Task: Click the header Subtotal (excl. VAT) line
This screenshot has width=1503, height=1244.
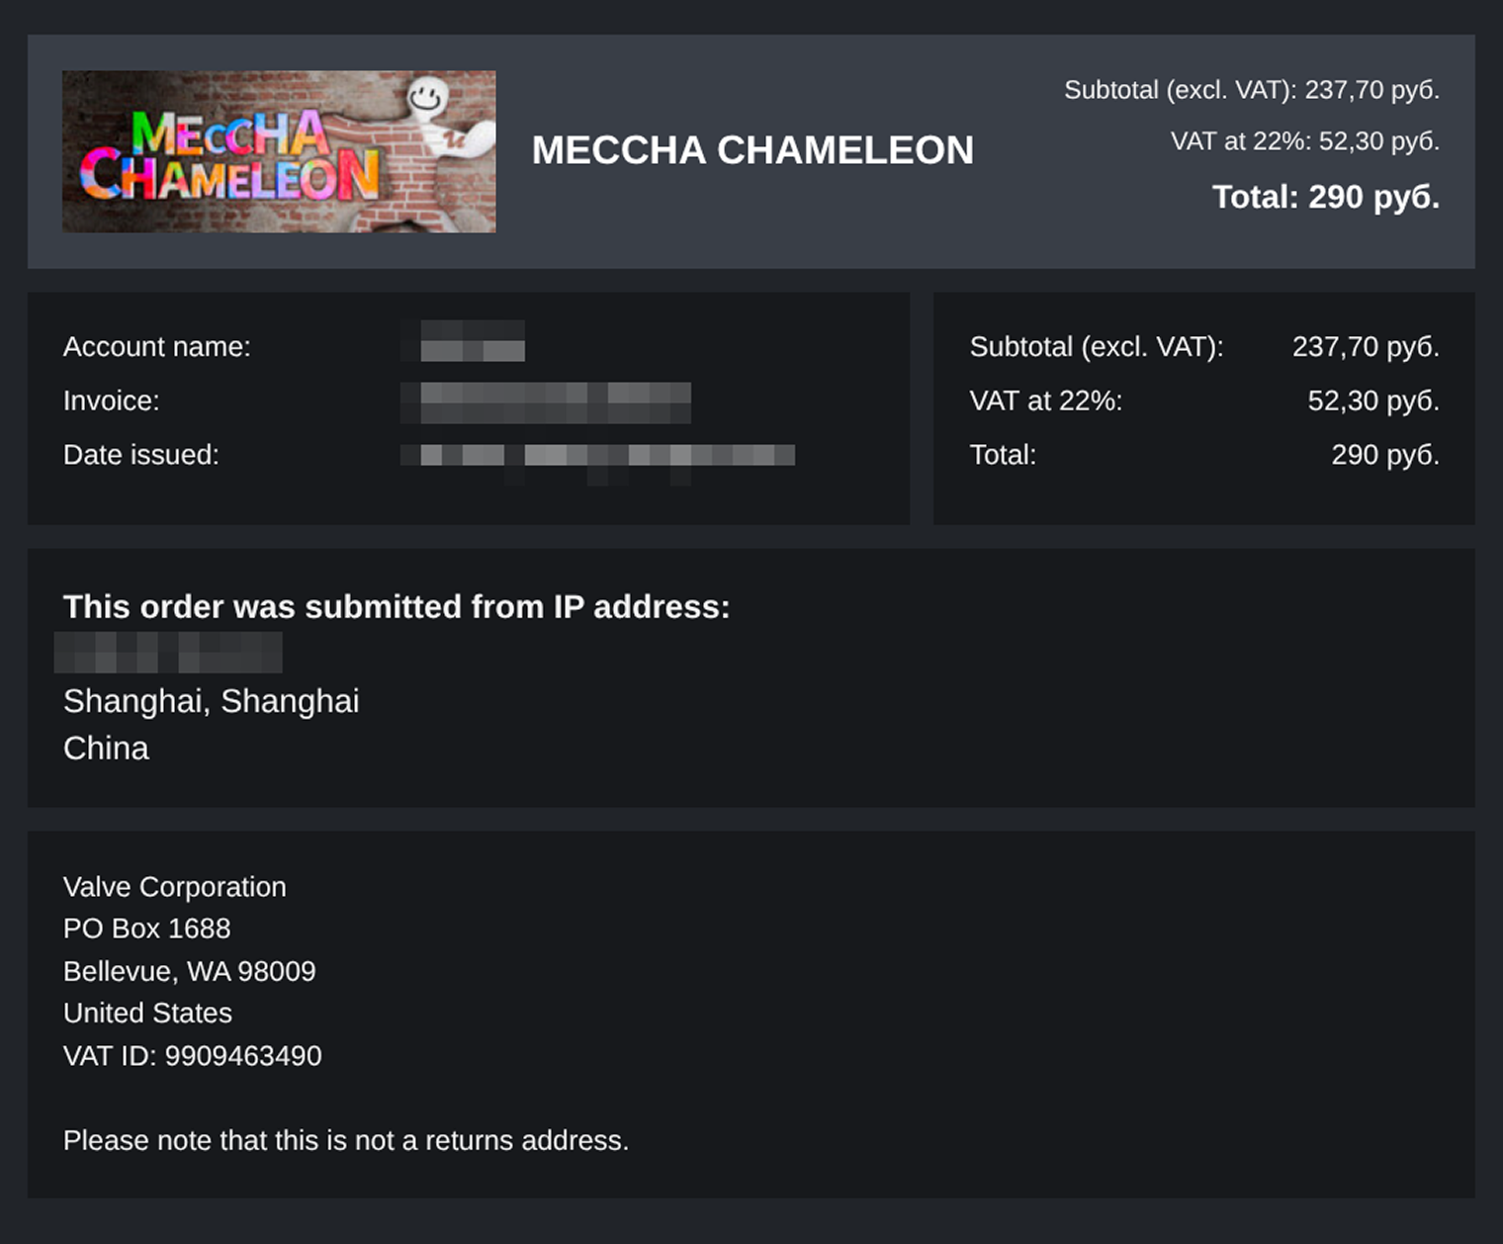Action: click(1252, 90)
